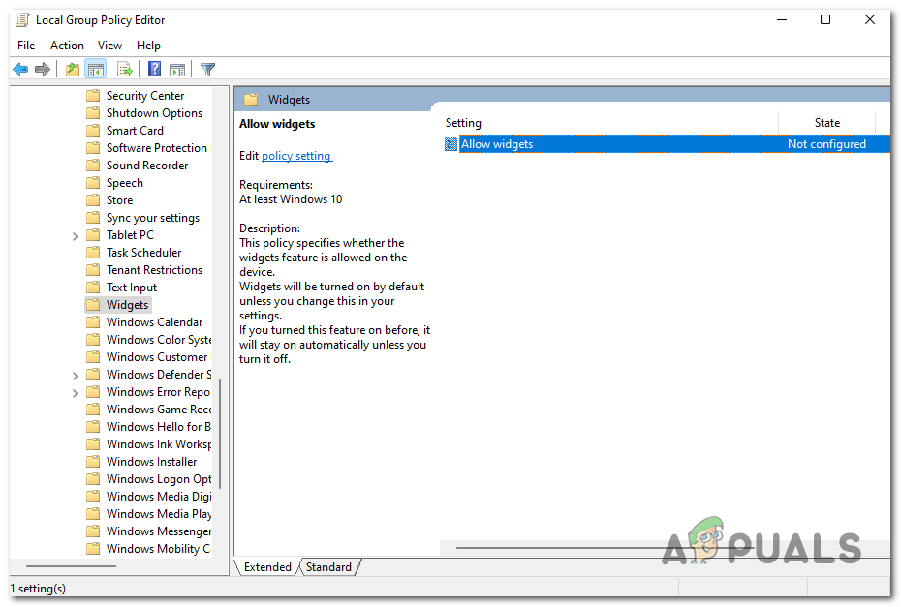Click the Text Input folder icon

point(92,288)
